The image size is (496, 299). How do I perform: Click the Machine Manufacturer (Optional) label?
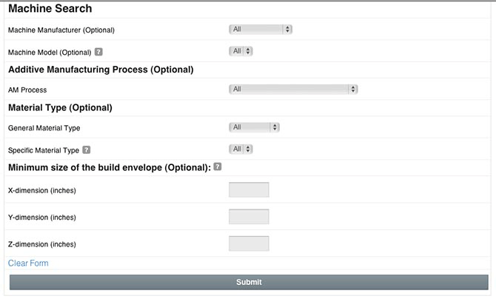(61, 30)
